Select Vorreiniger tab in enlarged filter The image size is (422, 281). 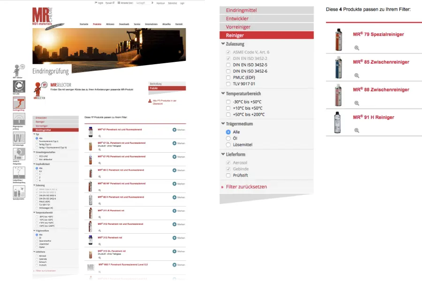266,27
